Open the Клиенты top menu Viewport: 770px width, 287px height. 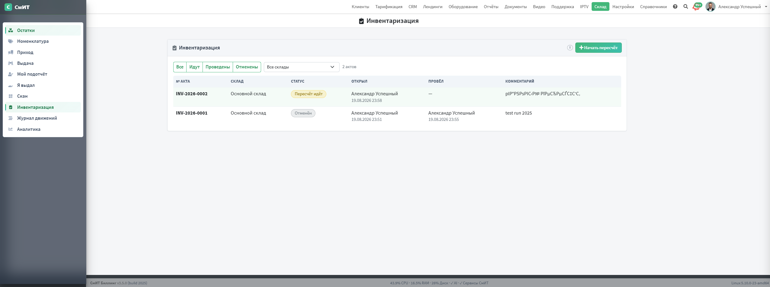tap(360, 7)
